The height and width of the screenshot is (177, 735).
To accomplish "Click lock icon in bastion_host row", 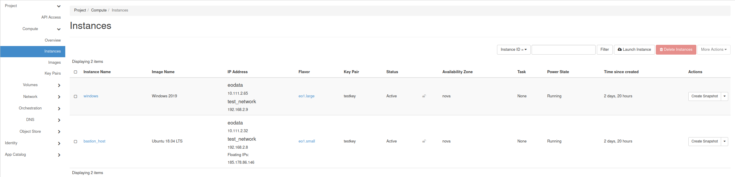I will coord(424,141).
